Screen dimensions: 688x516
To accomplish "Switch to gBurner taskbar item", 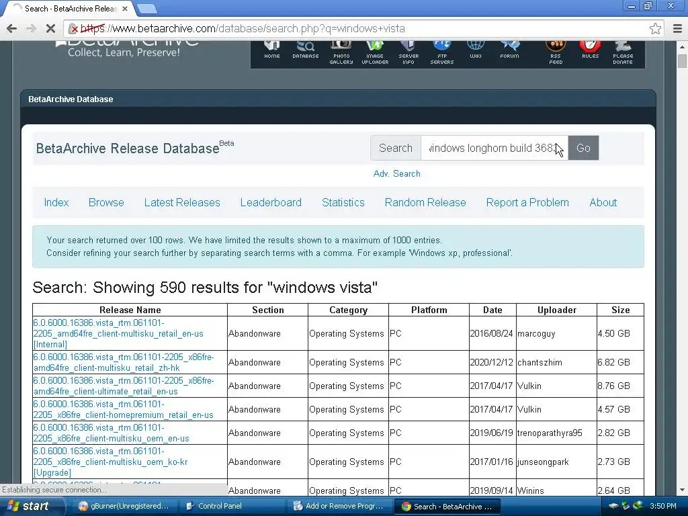I will click(x=124, y=506).
